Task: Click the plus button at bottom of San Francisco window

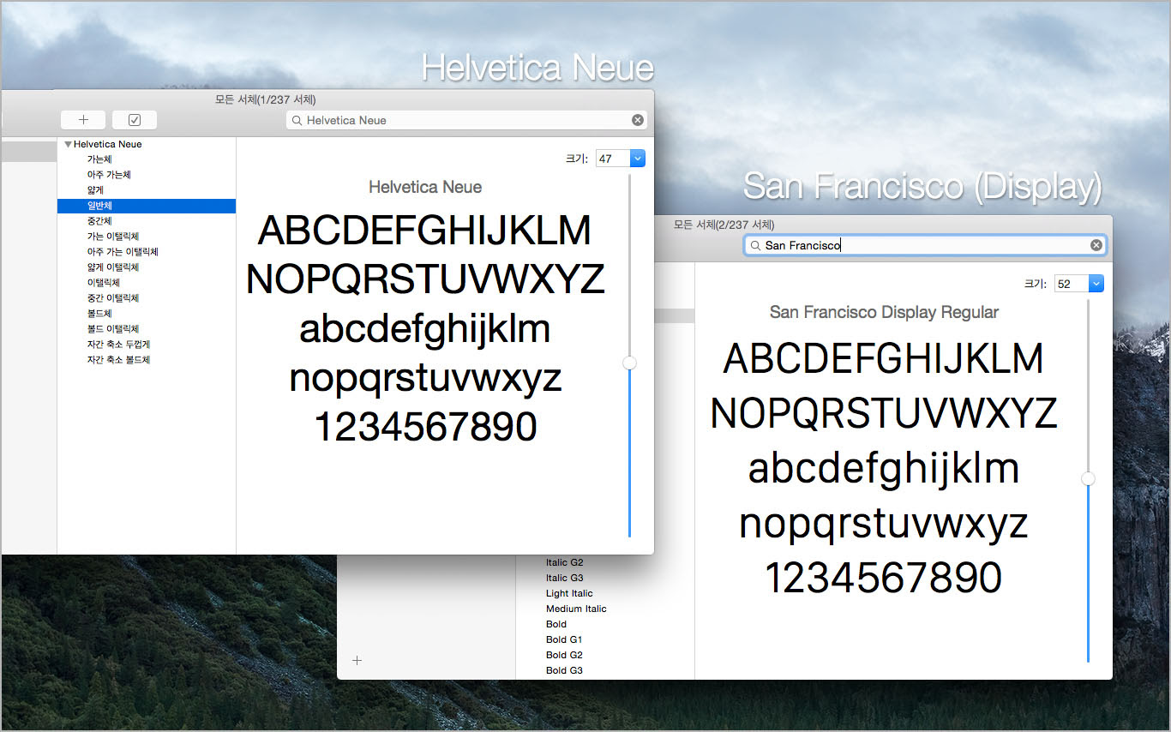Action: tap(357, 660)
